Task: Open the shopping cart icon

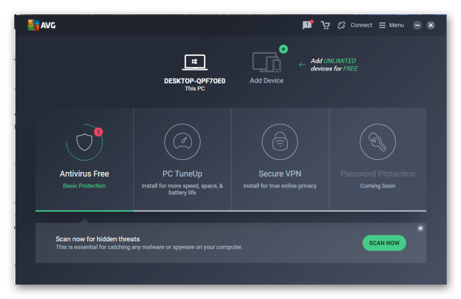Action: 325,25
